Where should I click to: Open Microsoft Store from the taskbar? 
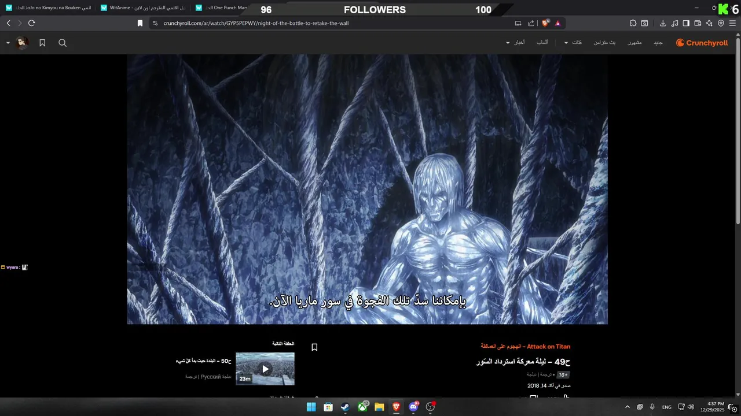(328, 407)
